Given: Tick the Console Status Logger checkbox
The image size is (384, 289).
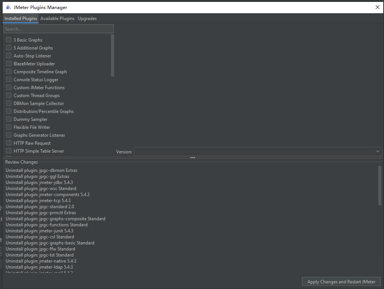Looking at the screenshot, I should [x=9, y=79].
